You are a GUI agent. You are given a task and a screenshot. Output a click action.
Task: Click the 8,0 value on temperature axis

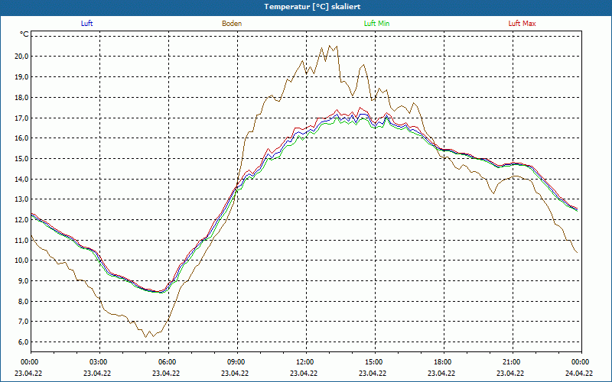24,301
